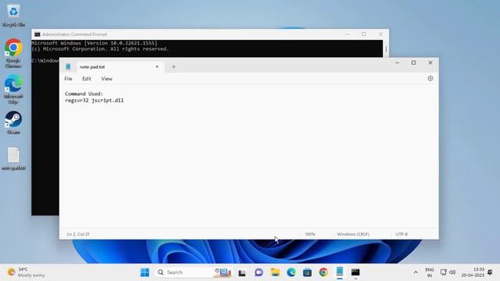Click the Command Prompt title bar icon
Screen dimensions: 500x281
[x=37, y=34]
